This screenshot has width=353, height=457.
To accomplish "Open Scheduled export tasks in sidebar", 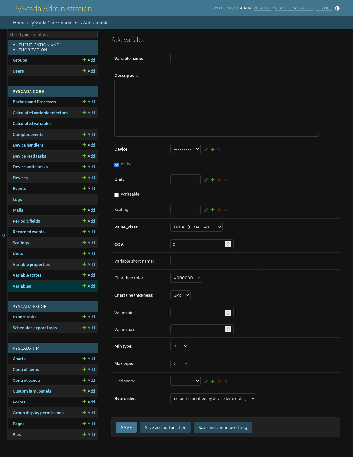I will click(35, 328).
